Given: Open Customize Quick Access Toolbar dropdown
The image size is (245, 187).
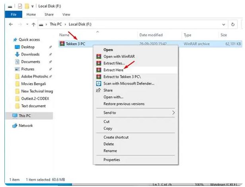Looking at the screenshot, I should tap(32, 6).
